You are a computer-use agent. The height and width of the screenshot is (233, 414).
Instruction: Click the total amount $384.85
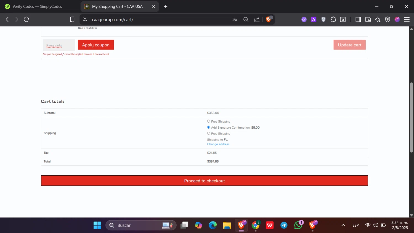(213, 161)
